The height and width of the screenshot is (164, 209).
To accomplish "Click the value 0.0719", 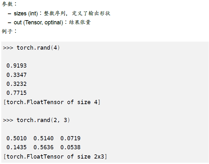I will 71,138.
